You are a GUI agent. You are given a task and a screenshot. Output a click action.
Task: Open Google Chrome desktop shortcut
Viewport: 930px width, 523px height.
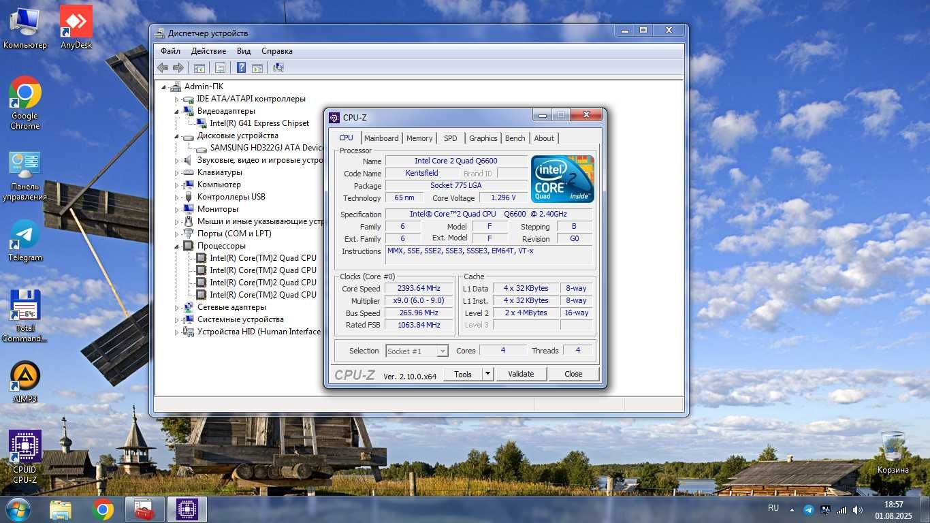[x=25, y=103]
